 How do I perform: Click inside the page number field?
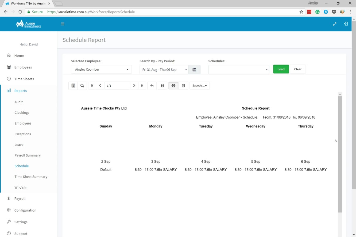[x=117, y=85]
